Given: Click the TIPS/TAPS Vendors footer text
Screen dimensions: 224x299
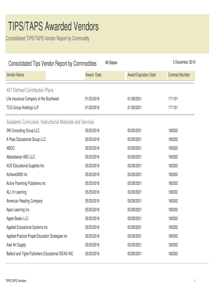Looking at the screenshot, I should (16, 281).
